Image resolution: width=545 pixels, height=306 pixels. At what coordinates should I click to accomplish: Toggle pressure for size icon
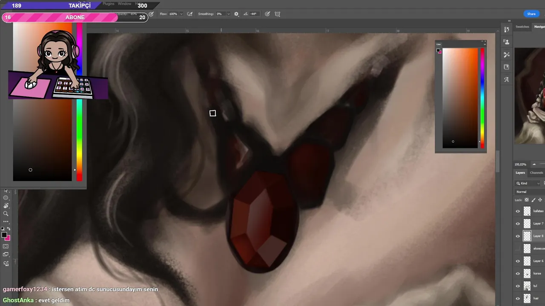click(x=267, y=14)
